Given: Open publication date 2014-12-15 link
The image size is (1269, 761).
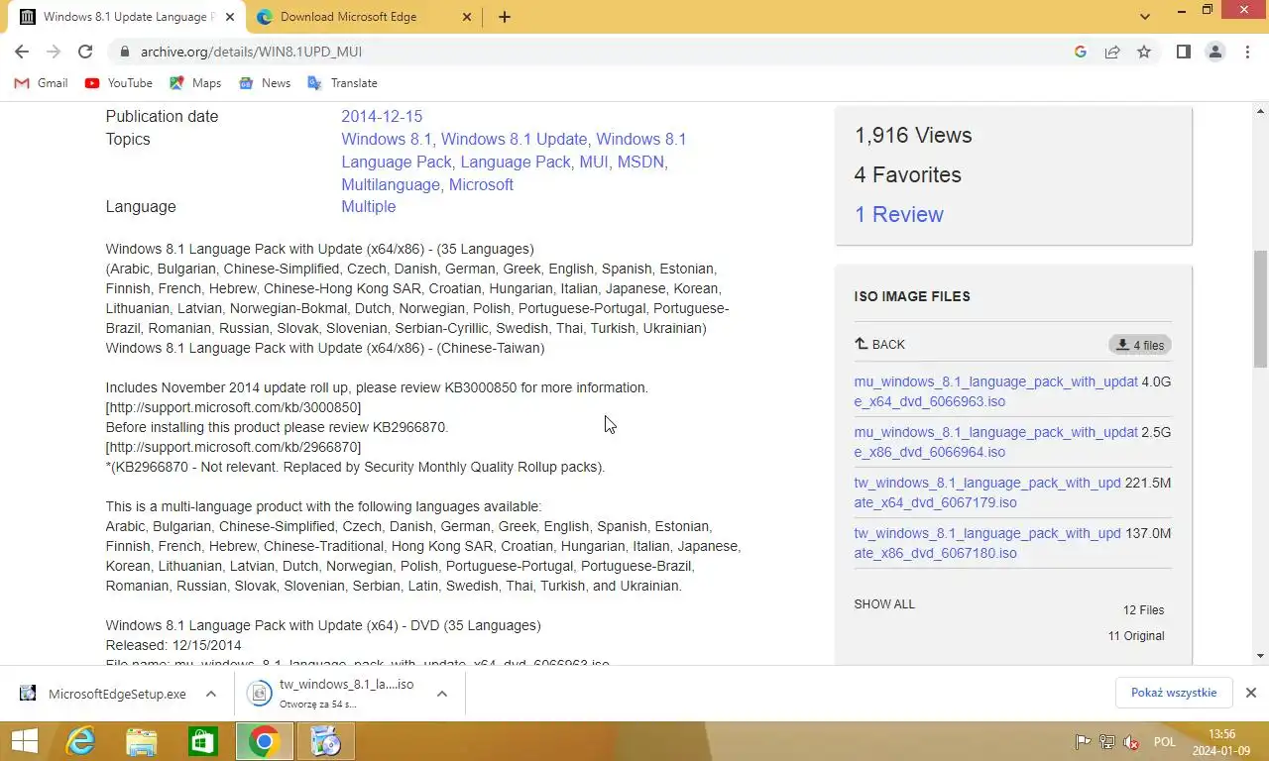Looking at the screenshot, I should click(x=382, y=116).
